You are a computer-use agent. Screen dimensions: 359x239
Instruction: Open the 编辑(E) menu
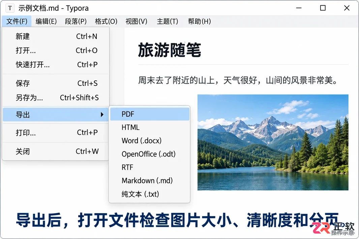pos(46,21)
